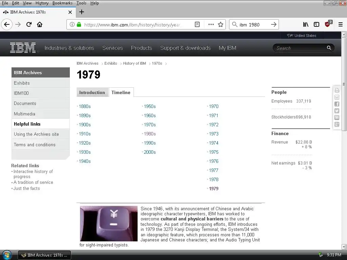The image size is (347, 260).
Task: Open uBlock Origin extension icon
Action: [328, 24]
